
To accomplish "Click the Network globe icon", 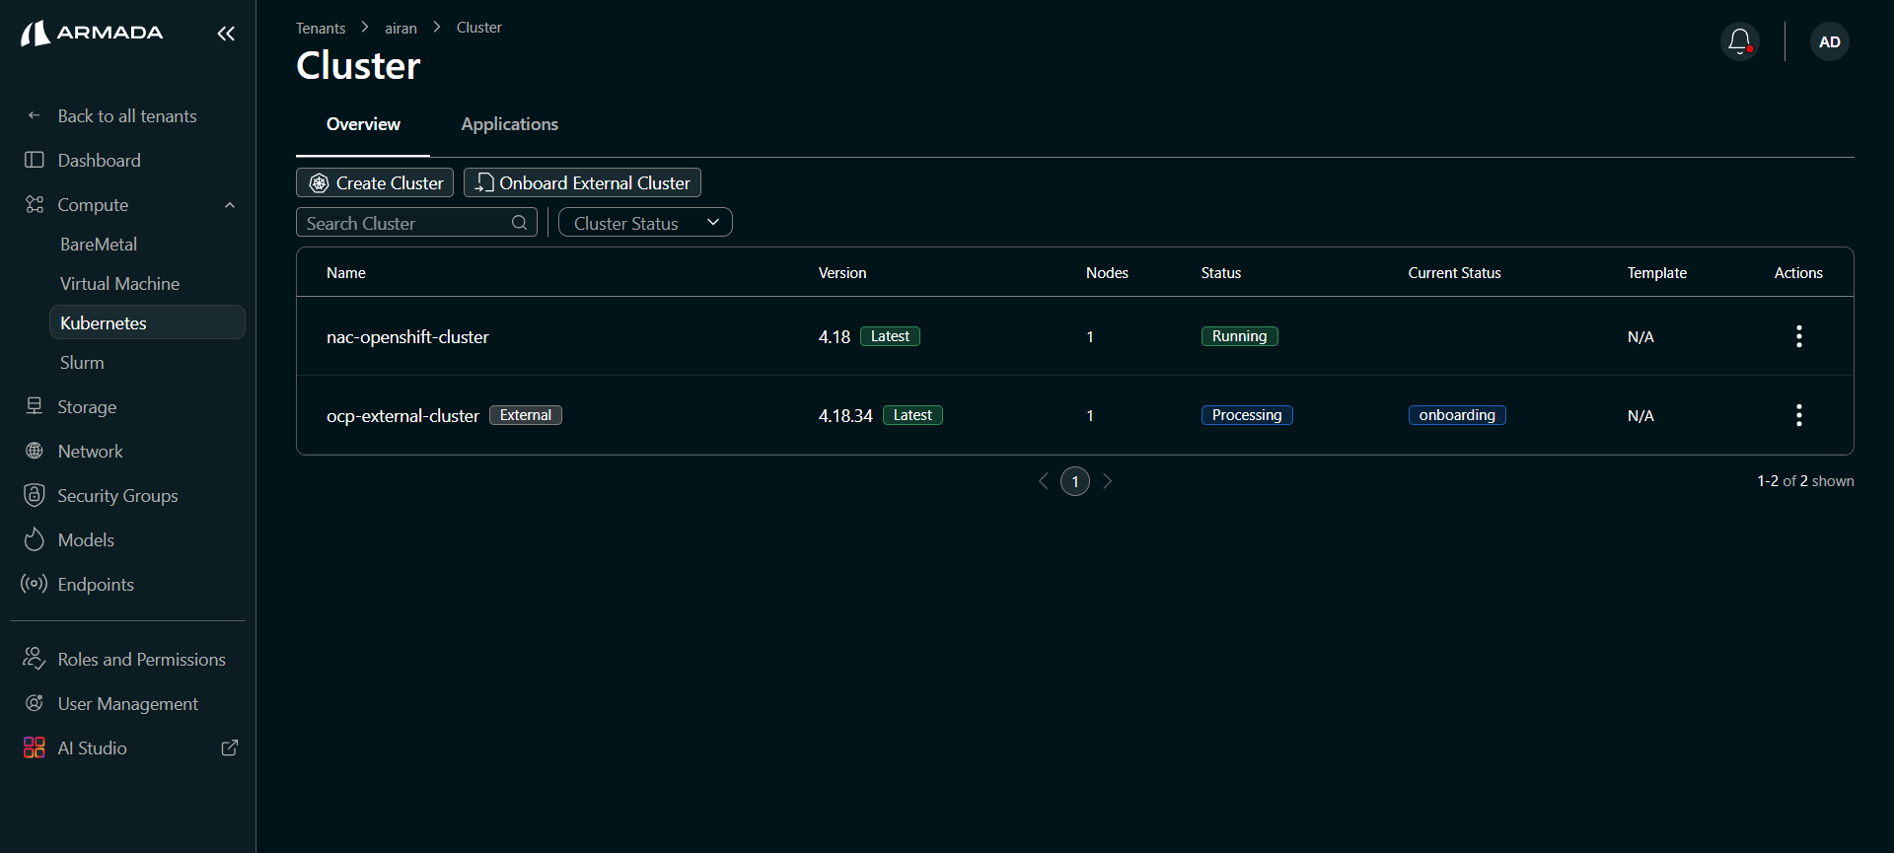I will [x=35, y=451].
